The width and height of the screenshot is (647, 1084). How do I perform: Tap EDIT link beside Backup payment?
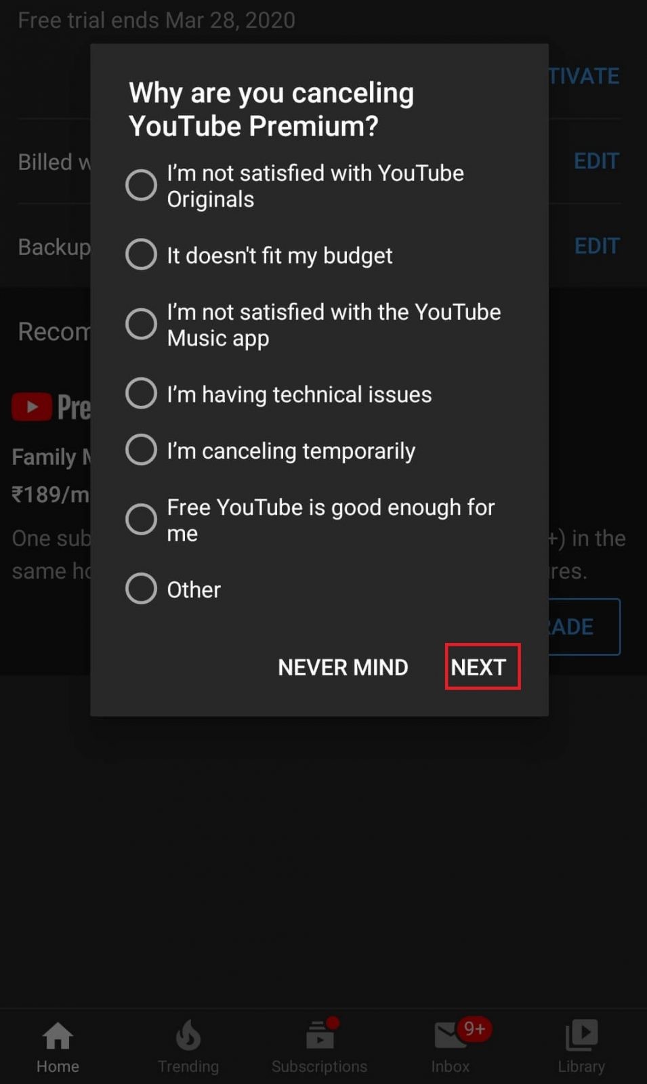596,246
